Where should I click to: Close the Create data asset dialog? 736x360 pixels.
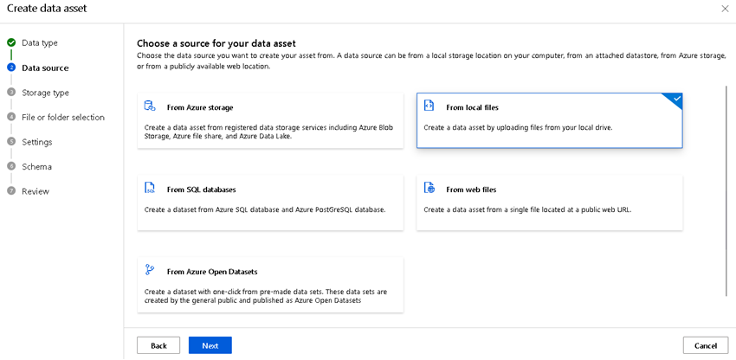(725, 9)
